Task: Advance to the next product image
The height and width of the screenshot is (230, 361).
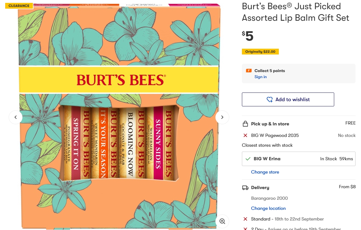Action: [222, 117]
